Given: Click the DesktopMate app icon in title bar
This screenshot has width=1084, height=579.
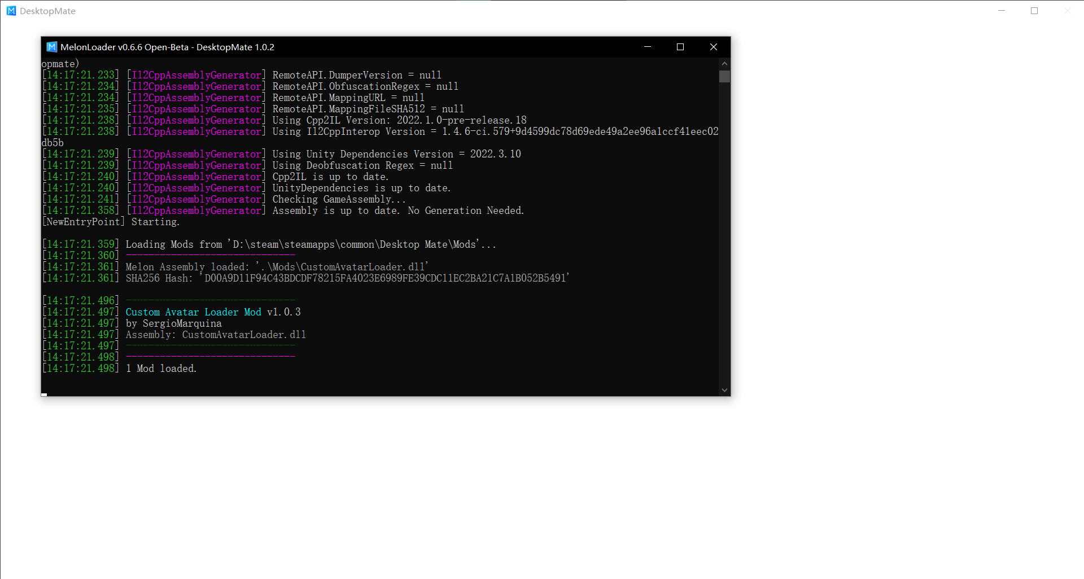Looking at the screenshot, I should 11,11.
